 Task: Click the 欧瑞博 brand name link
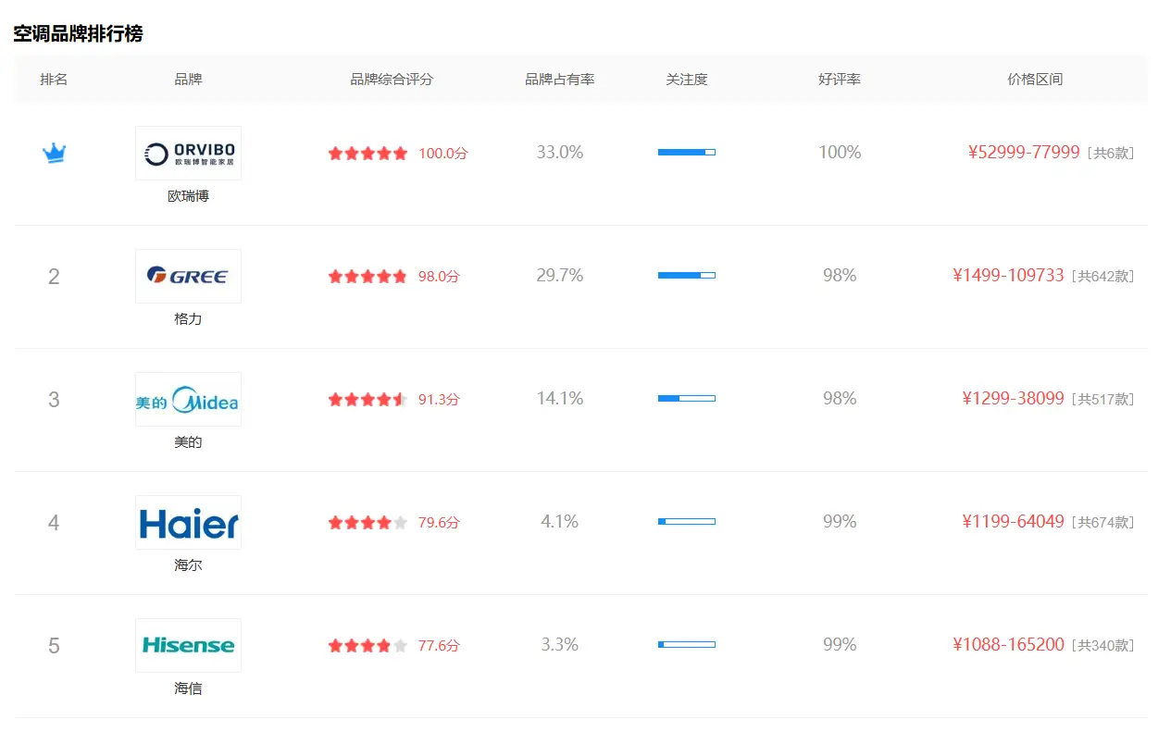(x=188, y=196)
